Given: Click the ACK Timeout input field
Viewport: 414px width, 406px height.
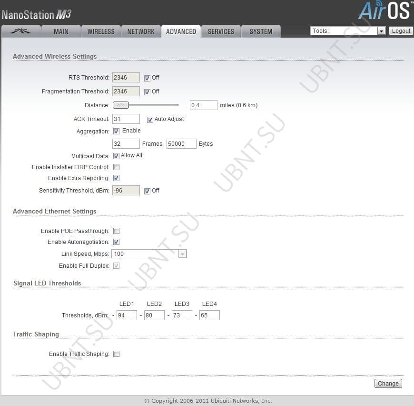Looking at the screenshot, I should click(x=126, y=119).
